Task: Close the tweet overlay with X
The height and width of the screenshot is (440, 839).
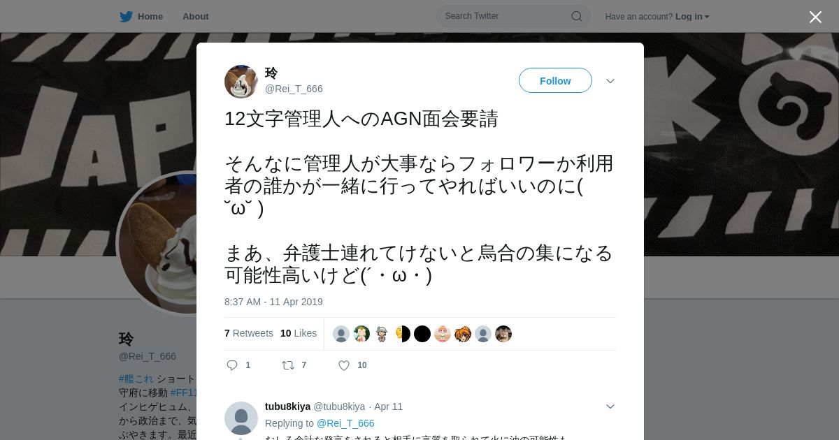Action: click(815, 17)
